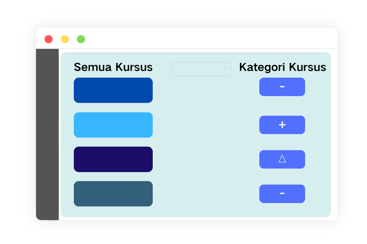Expand the dropdown using its chevron arrow
The height and width of the screenshot is (244, 367).
(x=226, y=68)
